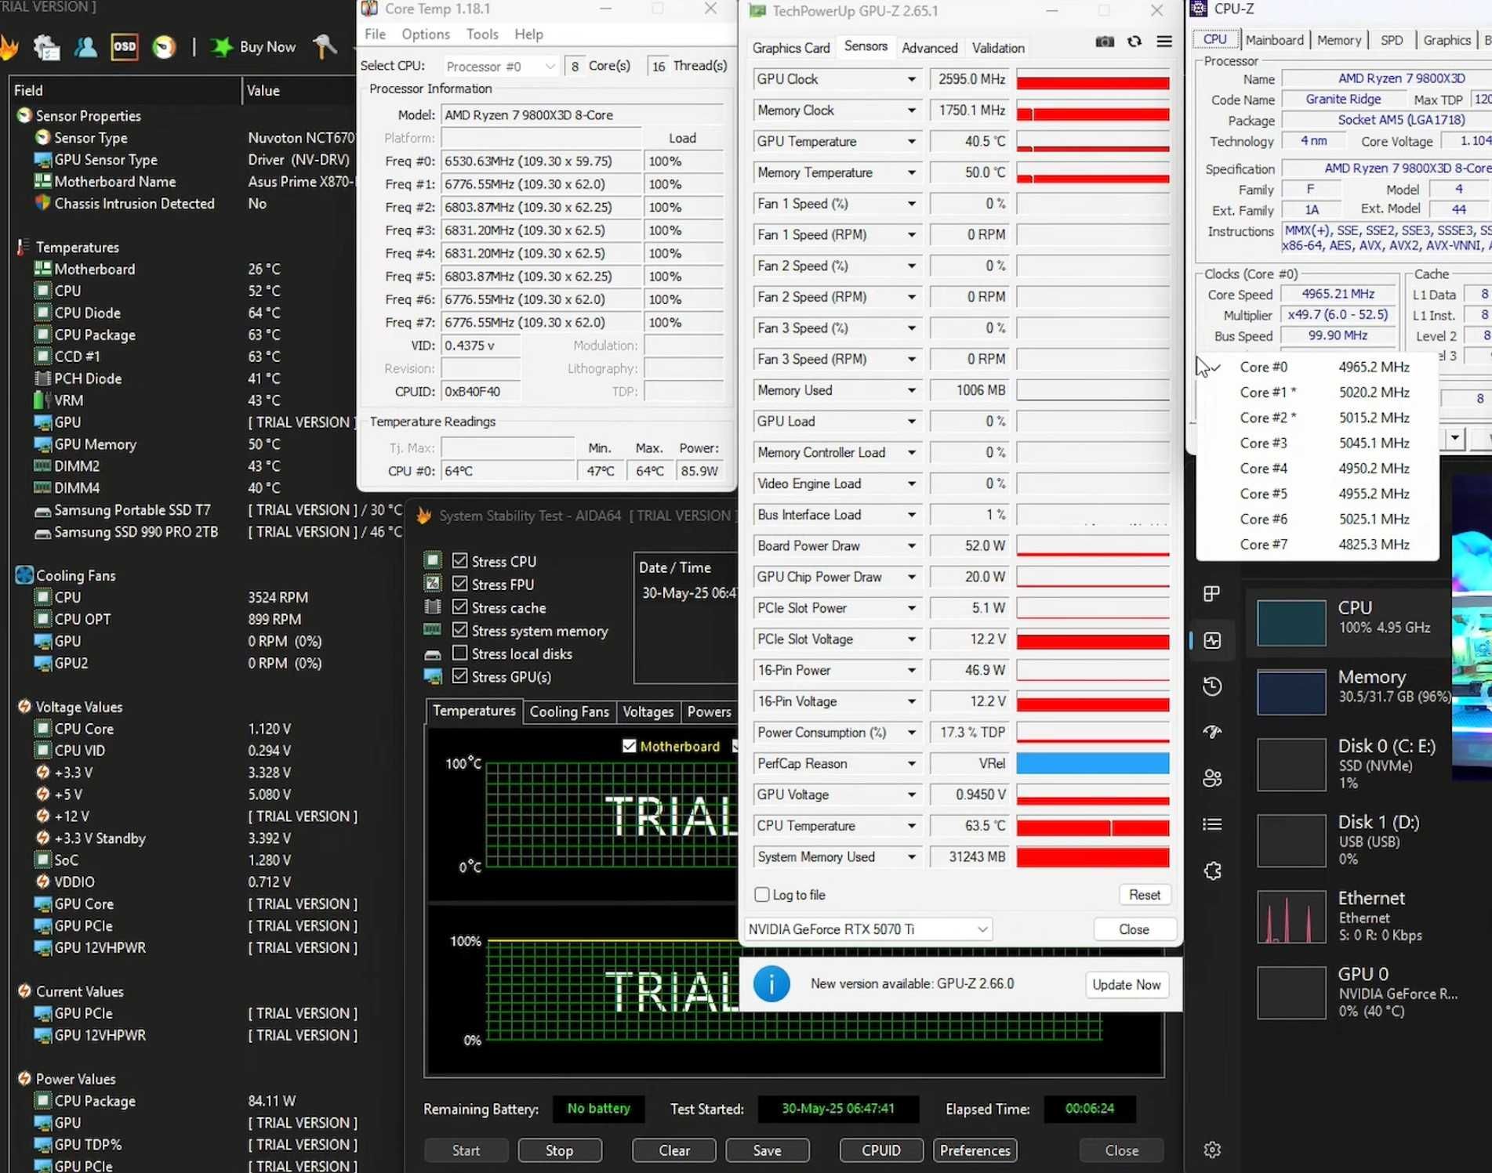Screen dimensions: 1492x1173
Task: Open the Memory Clock sensor dropdown
Action: point(911,110)
